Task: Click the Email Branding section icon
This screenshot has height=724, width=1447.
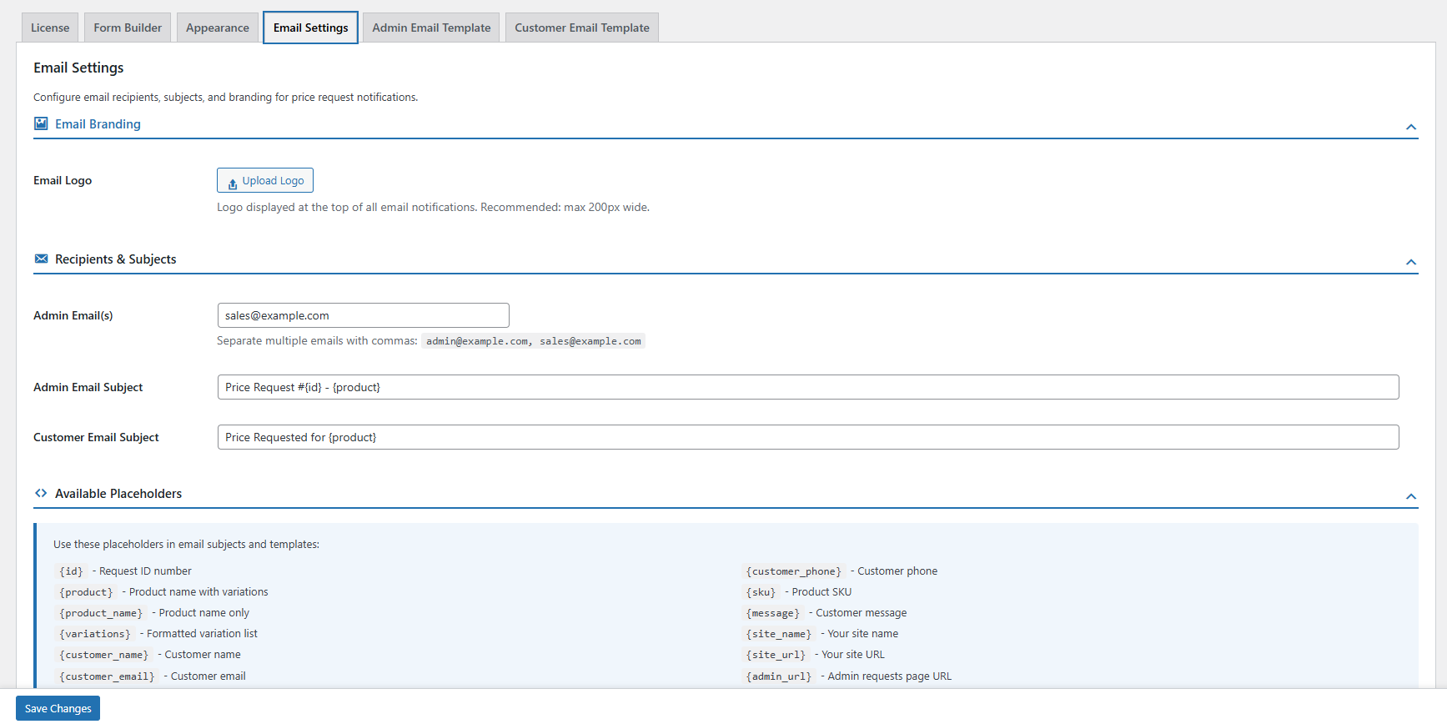Action: point(41,123)
